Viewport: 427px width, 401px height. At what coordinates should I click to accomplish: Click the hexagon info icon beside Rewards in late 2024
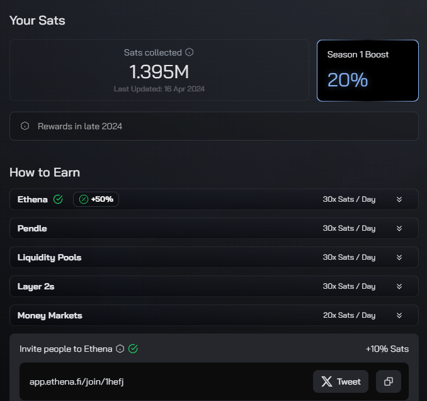tap(25, 126)
